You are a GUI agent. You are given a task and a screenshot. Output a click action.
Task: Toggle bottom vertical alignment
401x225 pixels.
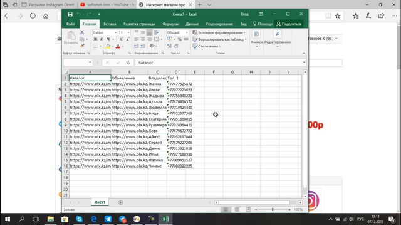pyautogui.click(x=149, y=32)
